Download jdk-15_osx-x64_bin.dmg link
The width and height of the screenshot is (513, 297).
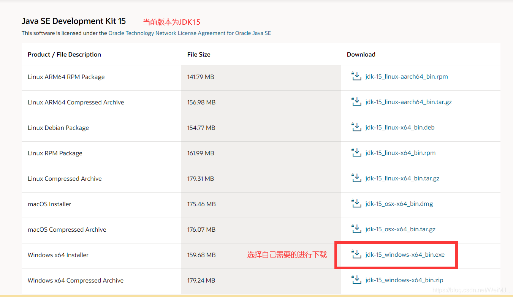pos(399,204)
